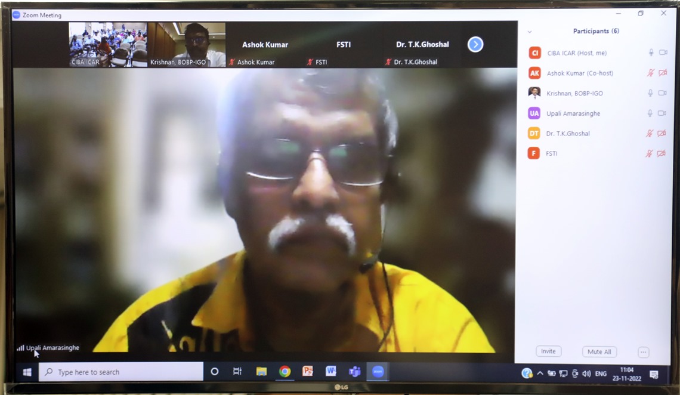Click the AK avatar for Ashok Kumar
This screenshot has height=395, width=680.
pyautogui.click(x=534, y=73)
